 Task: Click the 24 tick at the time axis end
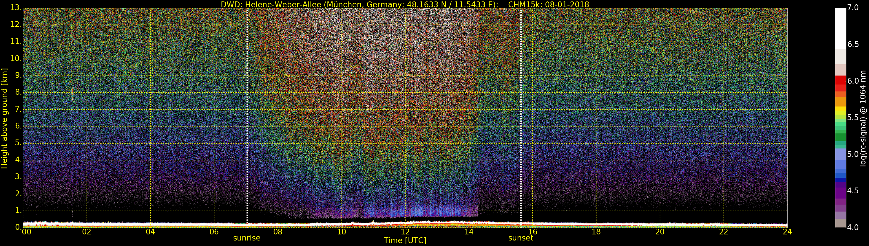pos(787,232)
